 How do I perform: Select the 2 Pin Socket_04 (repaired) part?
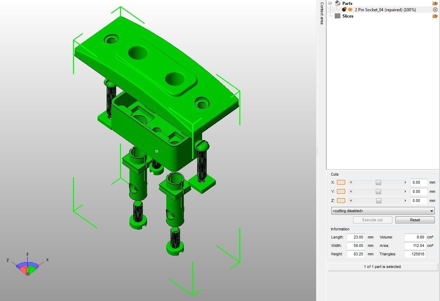385,9
